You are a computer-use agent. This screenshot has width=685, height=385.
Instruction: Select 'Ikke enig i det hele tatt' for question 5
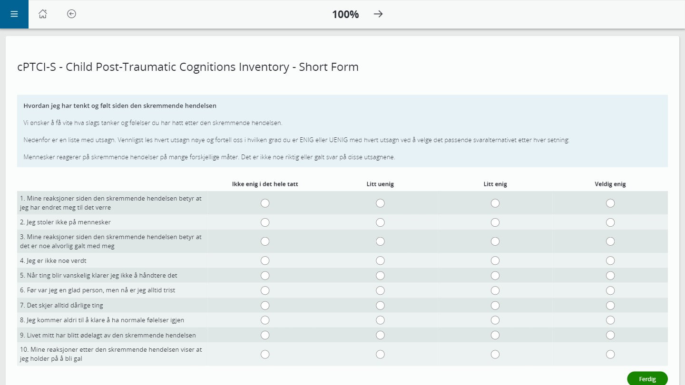coord(265,275)
